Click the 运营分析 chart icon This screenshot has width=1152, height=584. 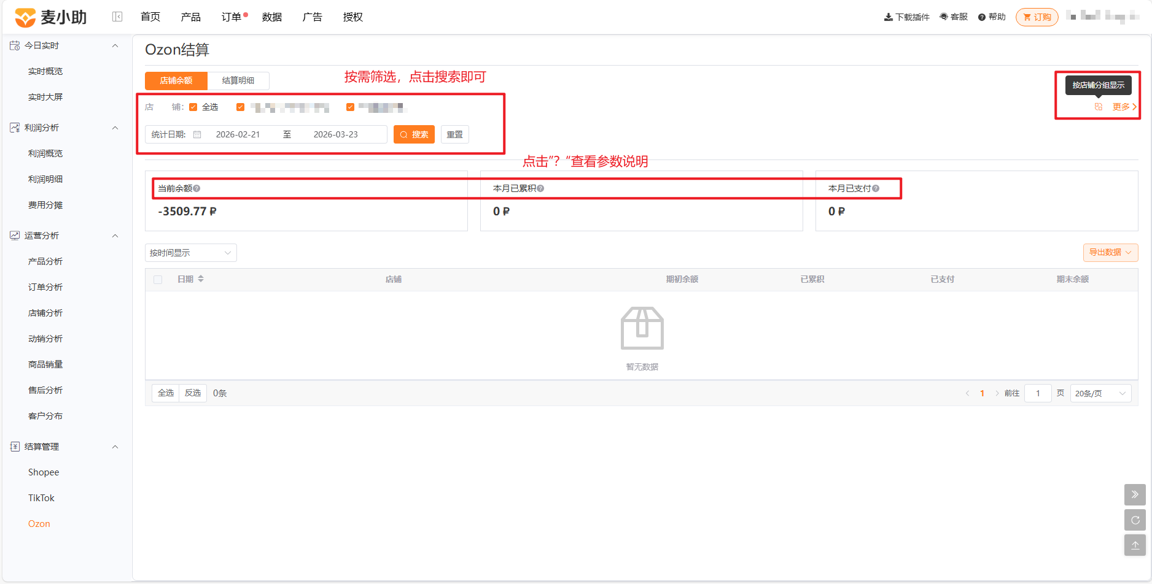[15, 236]
